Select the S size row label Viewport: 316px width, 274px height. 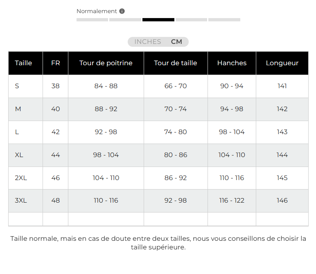(17, 86)
